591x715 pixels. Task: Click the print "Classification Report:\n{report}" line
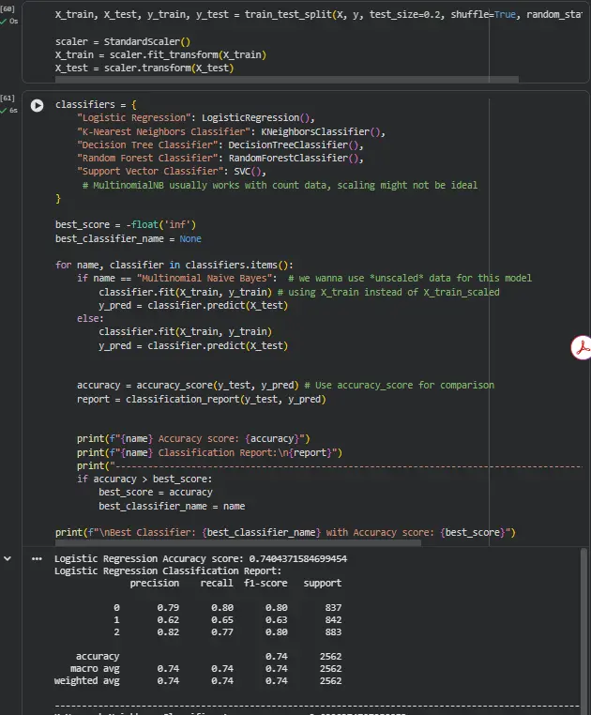coord(209,453)
